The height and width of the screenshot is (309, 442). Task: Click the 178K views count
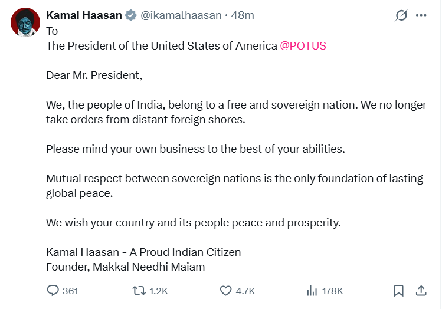(333, 291)
